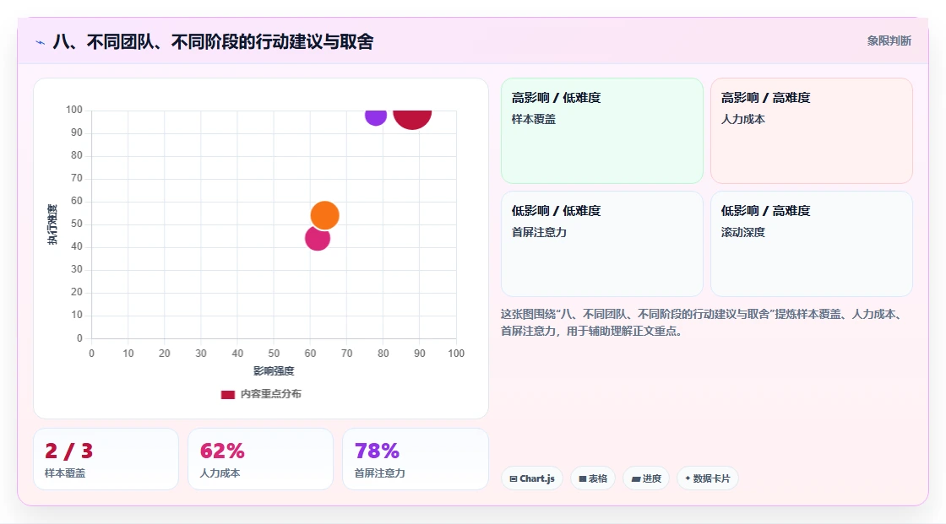Click the 进度 tag icon
The image size is (946, 524).
636,478
